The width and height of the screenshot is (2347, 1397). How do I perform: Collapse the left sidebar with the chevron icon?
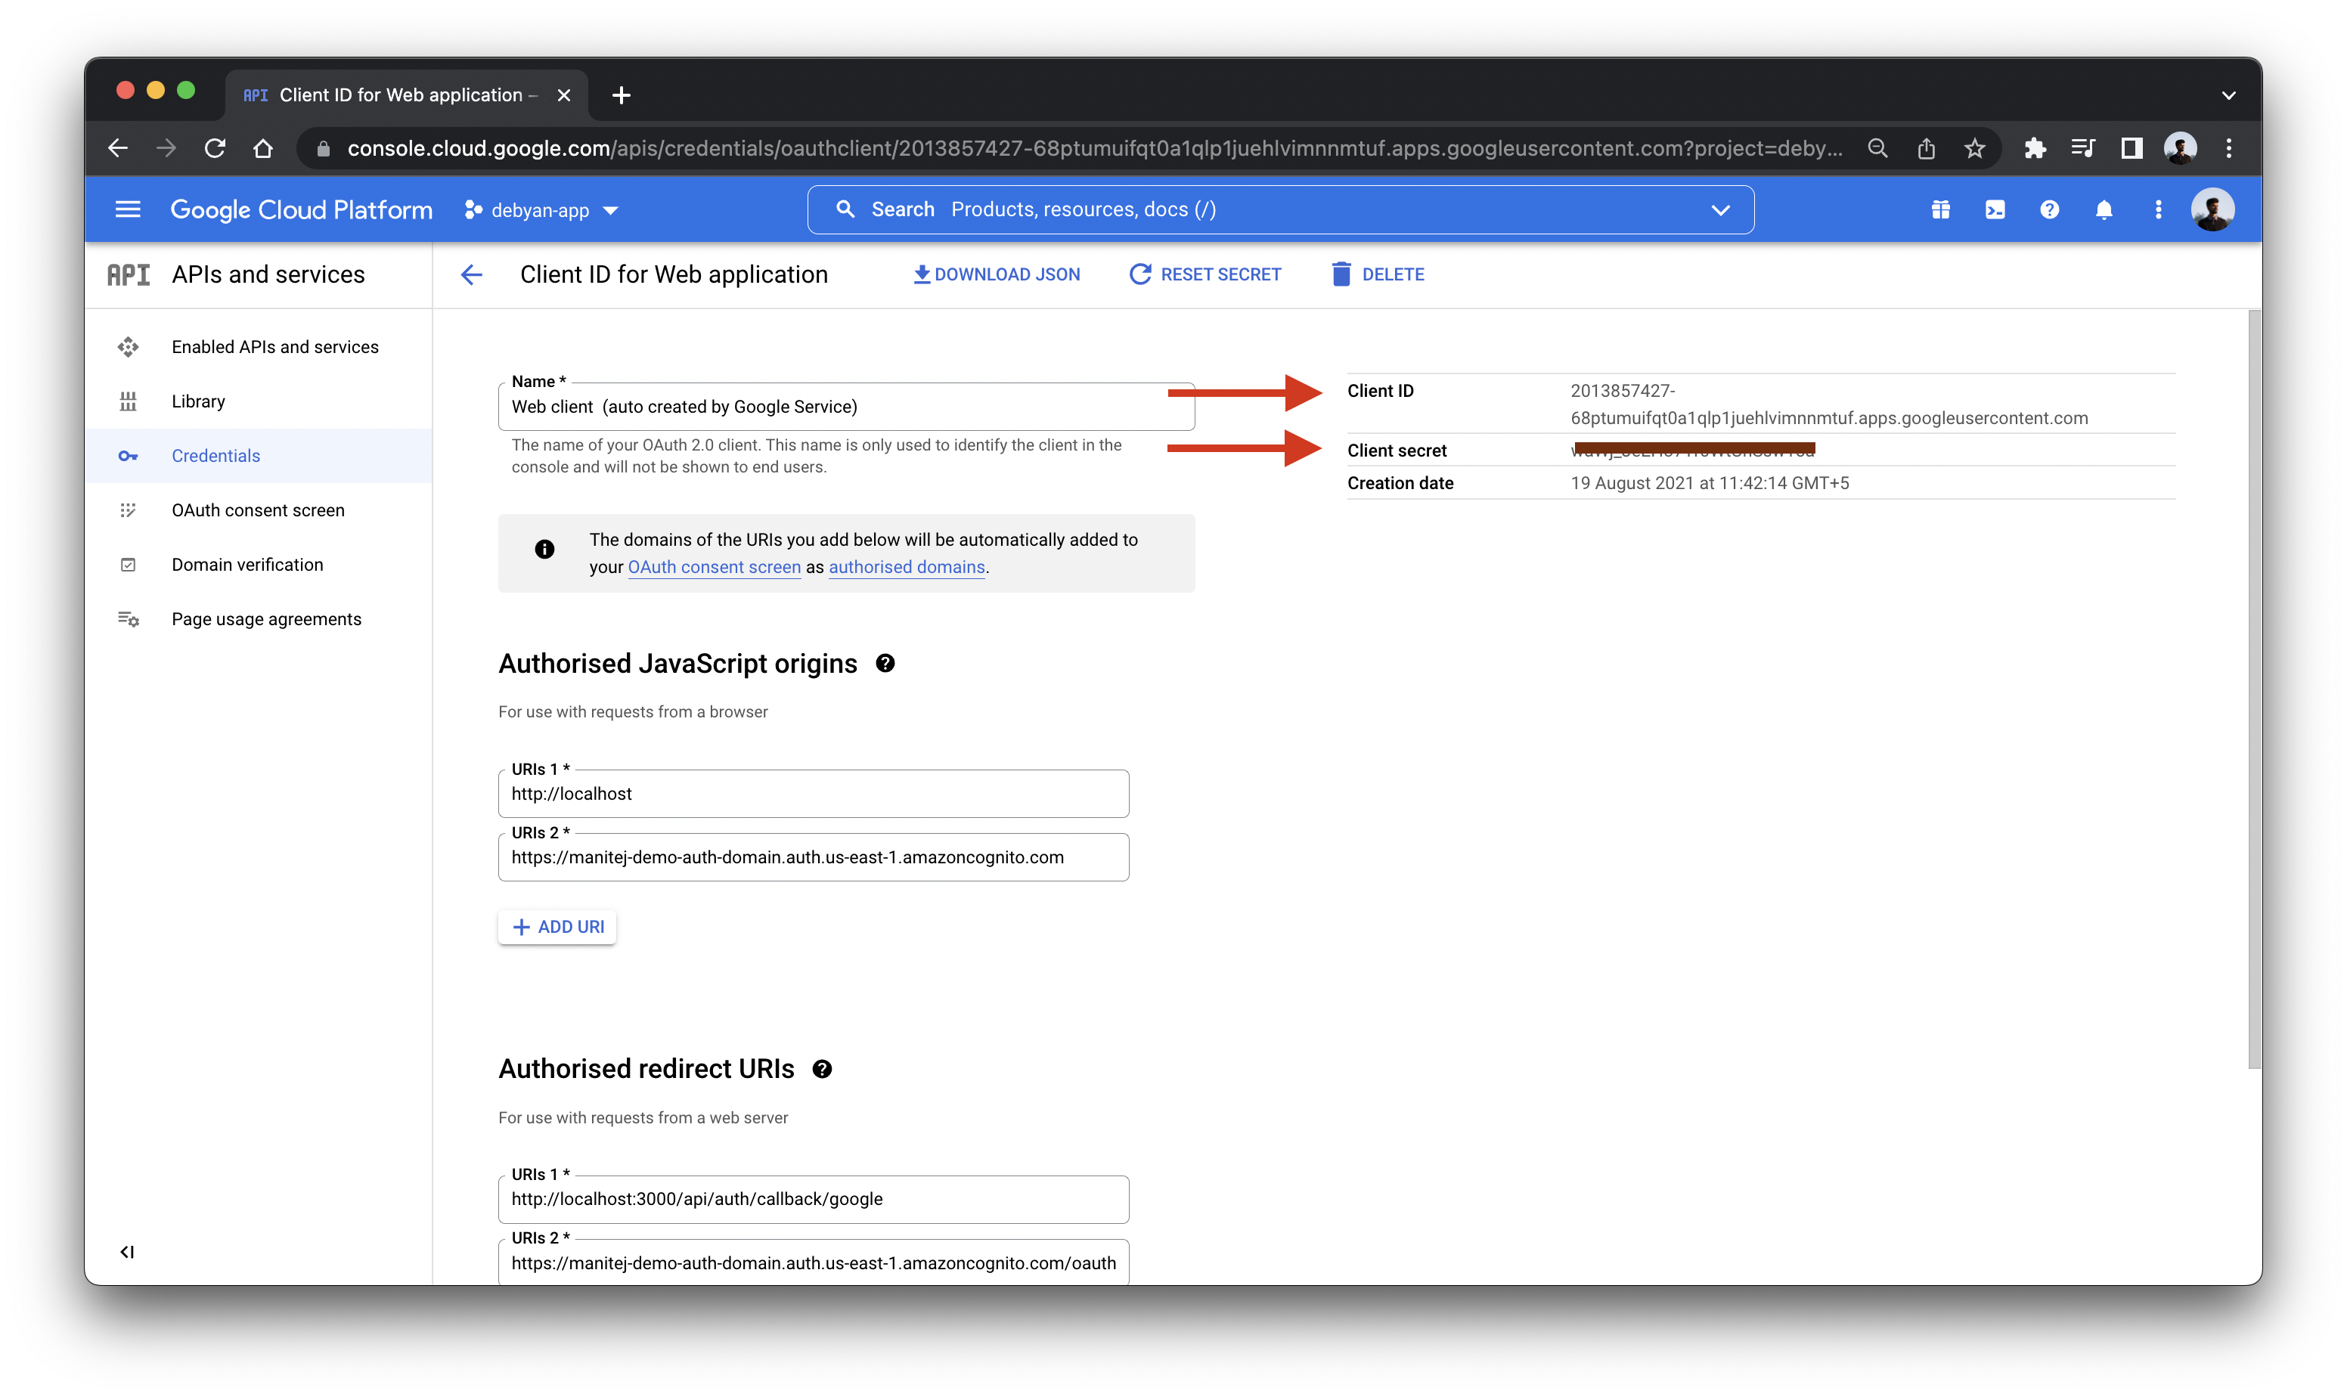point(127,1251)
